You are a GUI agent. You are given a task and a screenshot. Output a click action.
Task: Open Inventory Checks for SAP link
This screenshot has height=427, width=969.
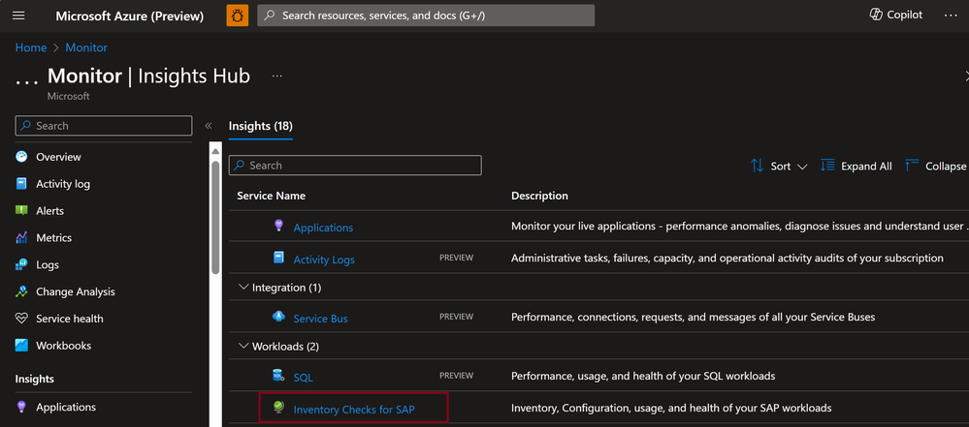(x=353, y=410)
